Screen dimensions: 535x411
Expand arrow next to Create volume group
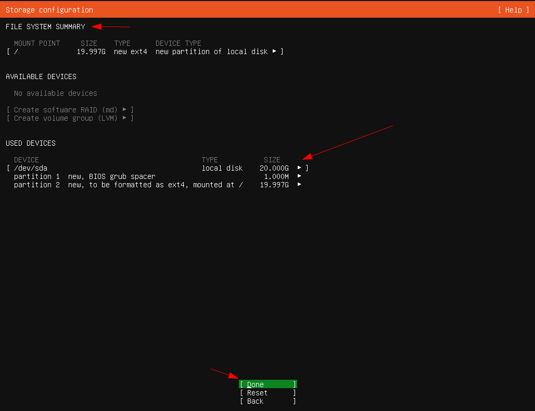coord(124,118)
